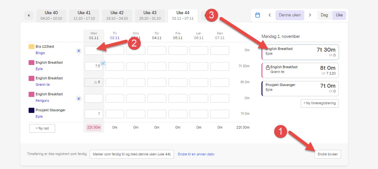Open Bingo activity link

40,53
